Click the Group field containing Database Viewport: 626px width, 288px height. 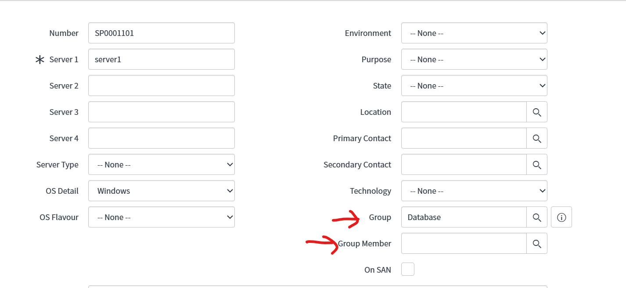(x=464, y=217)
